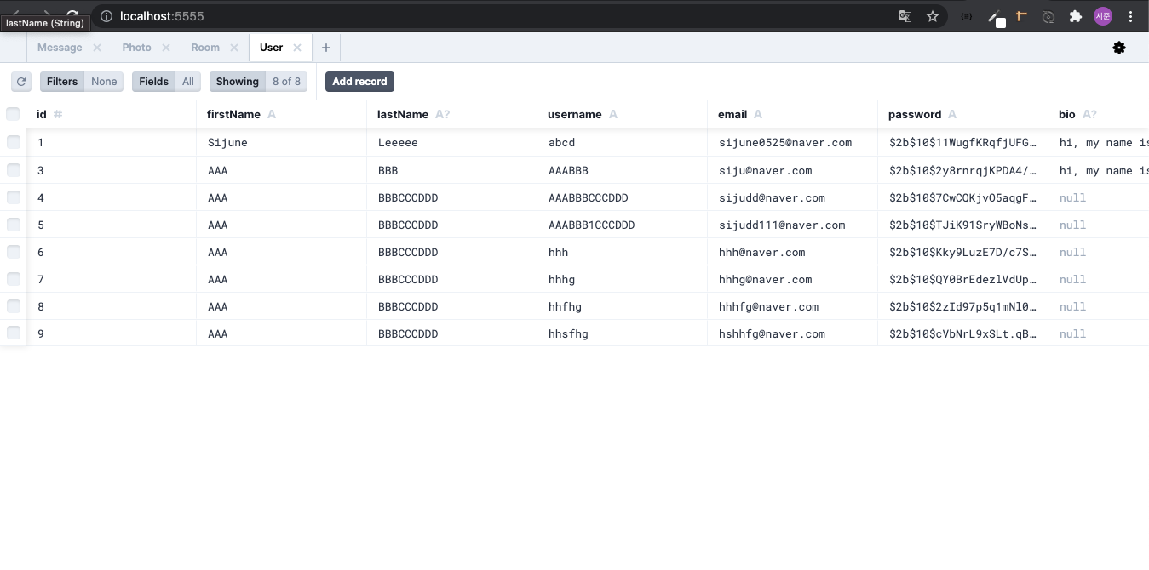Tick the checkbox for record id 5

point(13,225)
